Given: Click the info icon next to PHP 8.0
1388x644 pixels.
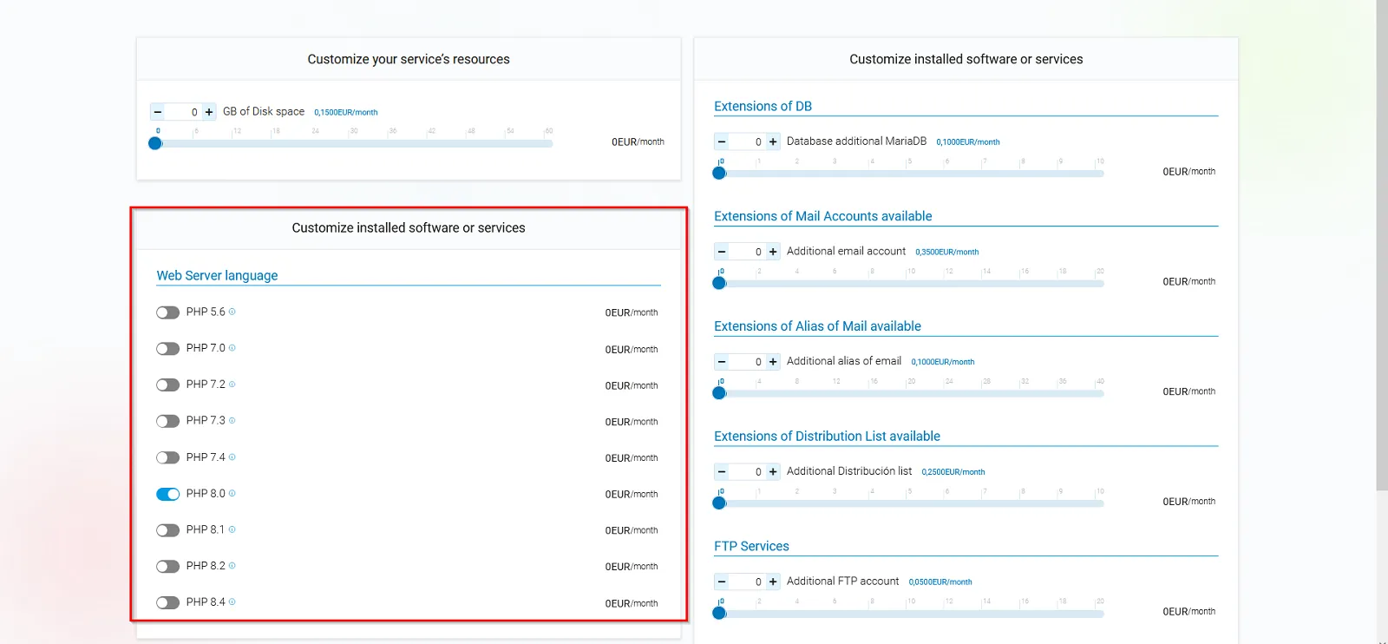Looking at the screenshot, I should click(x=232, y=493).
